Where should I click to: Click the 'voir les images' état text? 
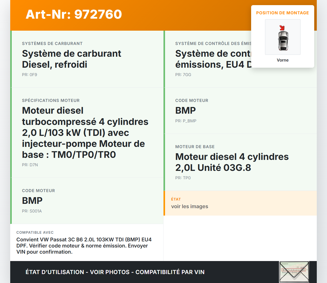tap(190, 206)
